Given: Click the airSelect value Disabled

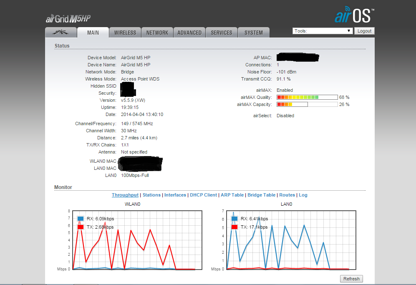Looking at the screenshot, I should click(x=285, y=116).
